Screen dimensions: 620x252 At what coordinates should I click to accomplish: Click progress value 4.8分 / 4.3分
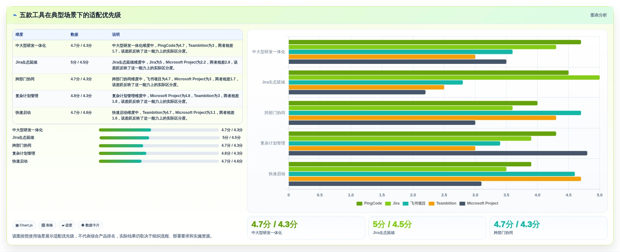coord(232,153)
